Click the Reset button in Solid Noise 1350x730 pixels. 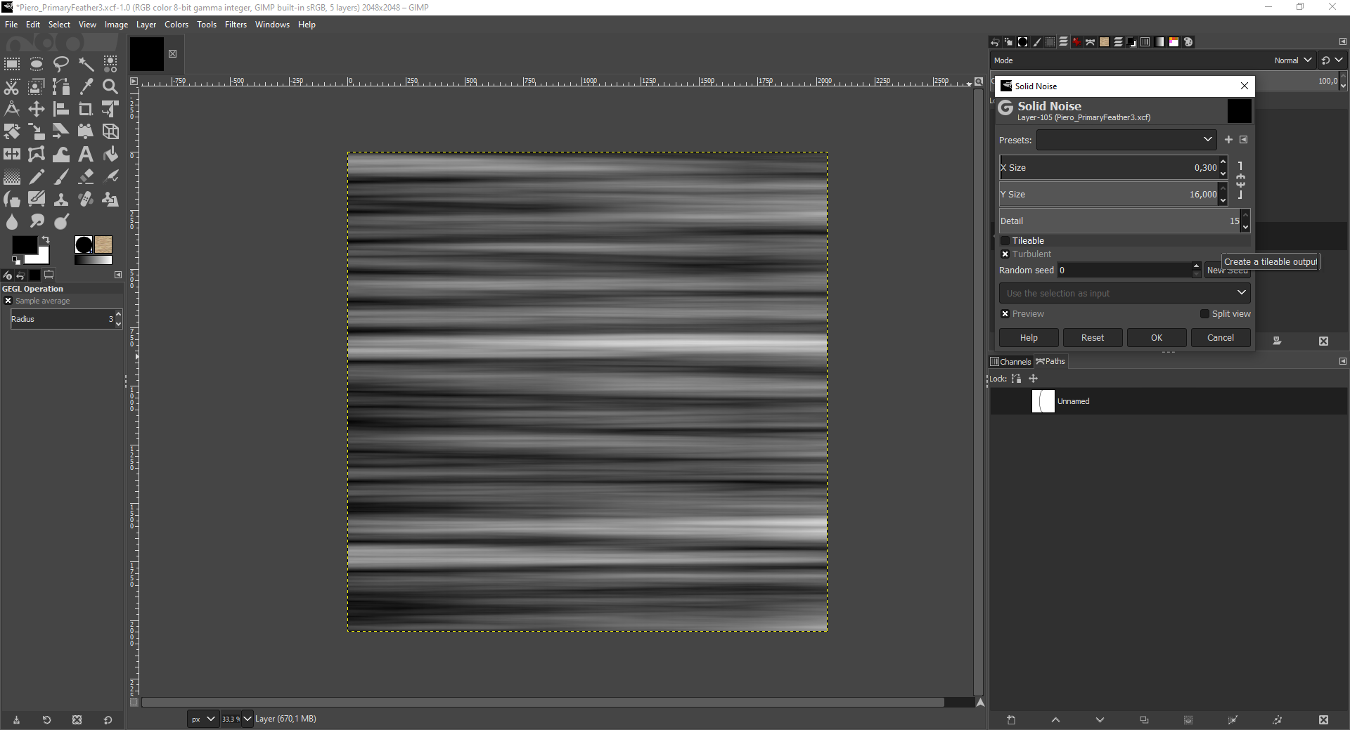tap(1093, 338)
